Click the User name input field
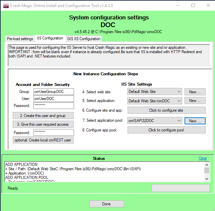Viewport: 215px width, 211px height. click(53, 99)
